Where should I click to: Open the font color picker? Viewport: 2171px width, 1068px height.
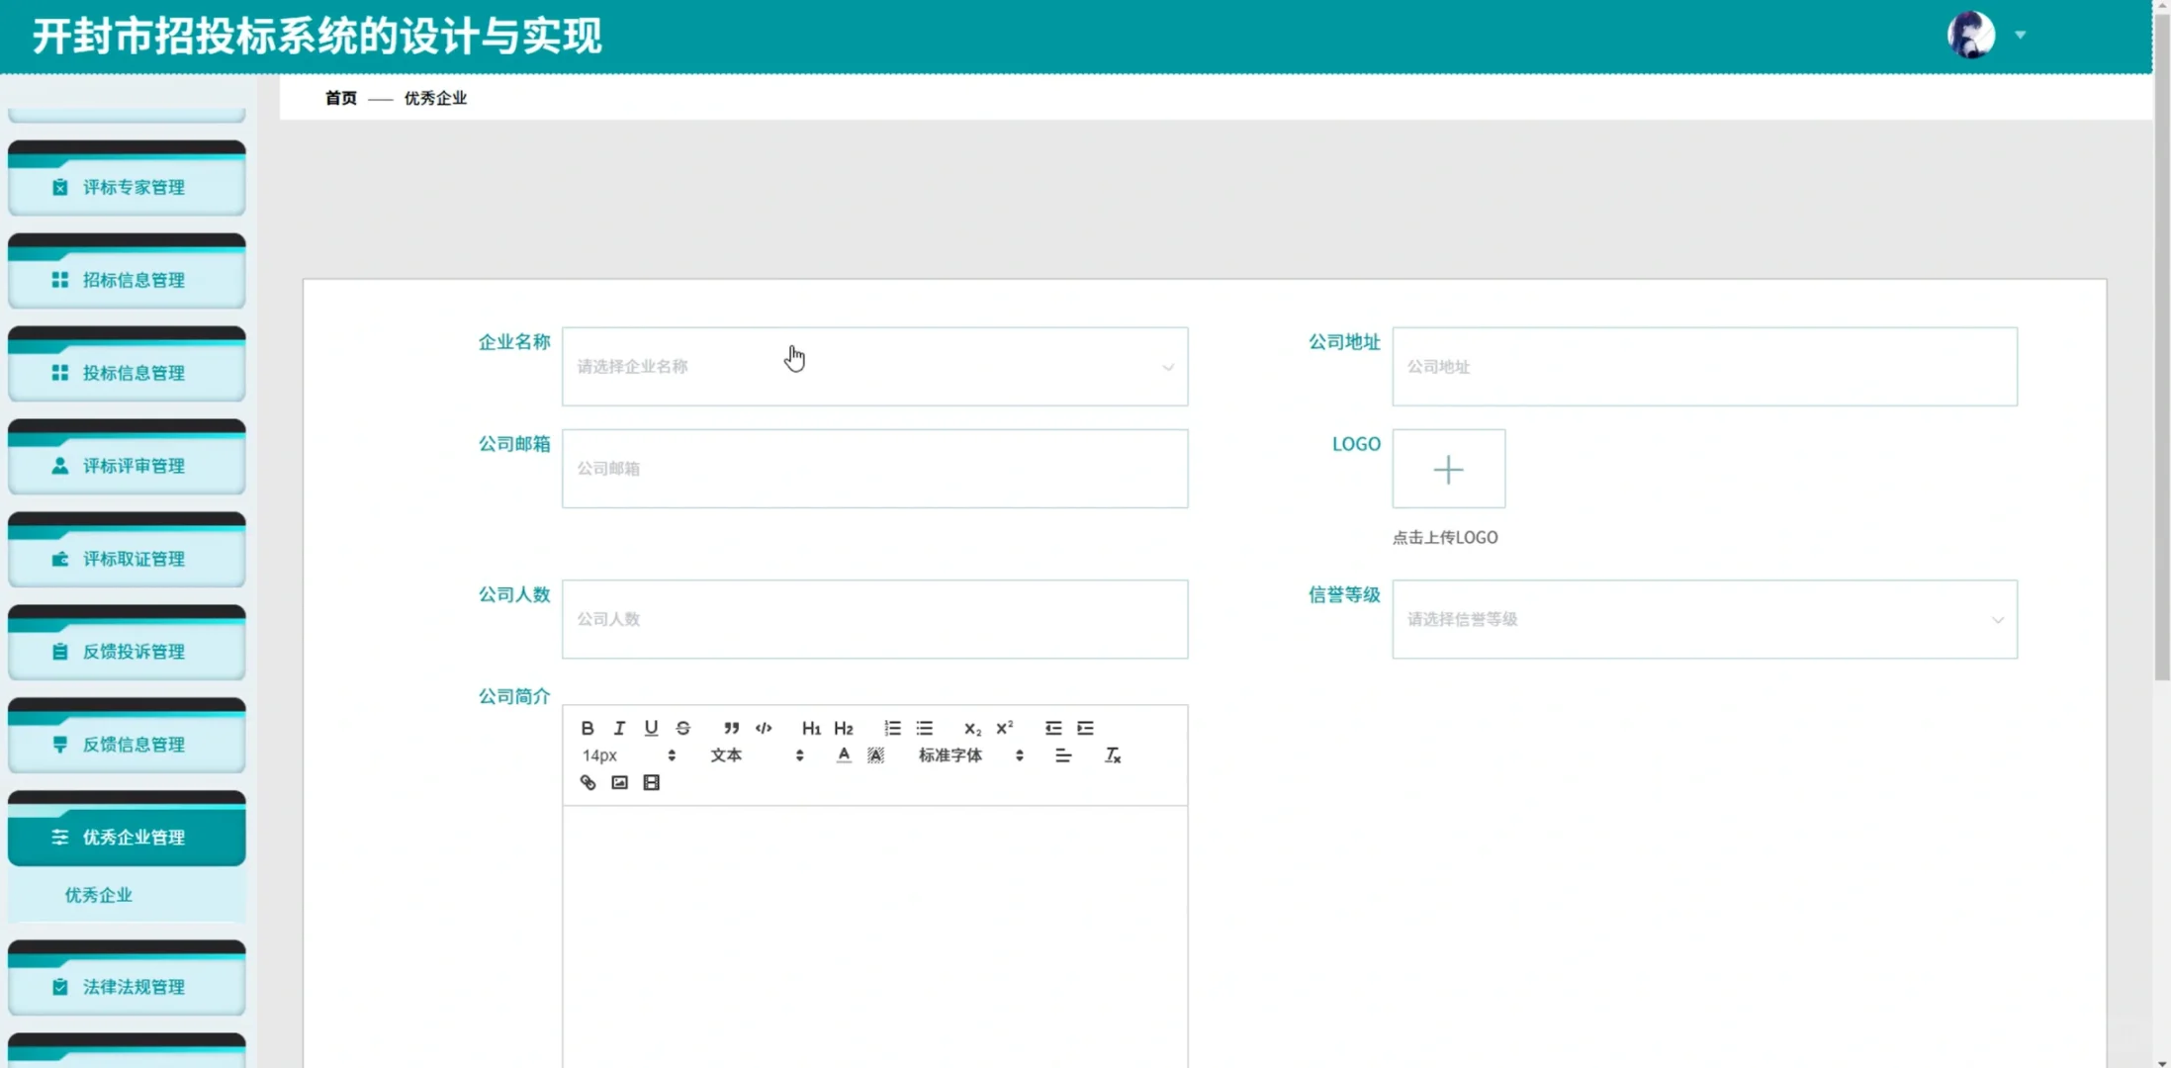[844, 755]
